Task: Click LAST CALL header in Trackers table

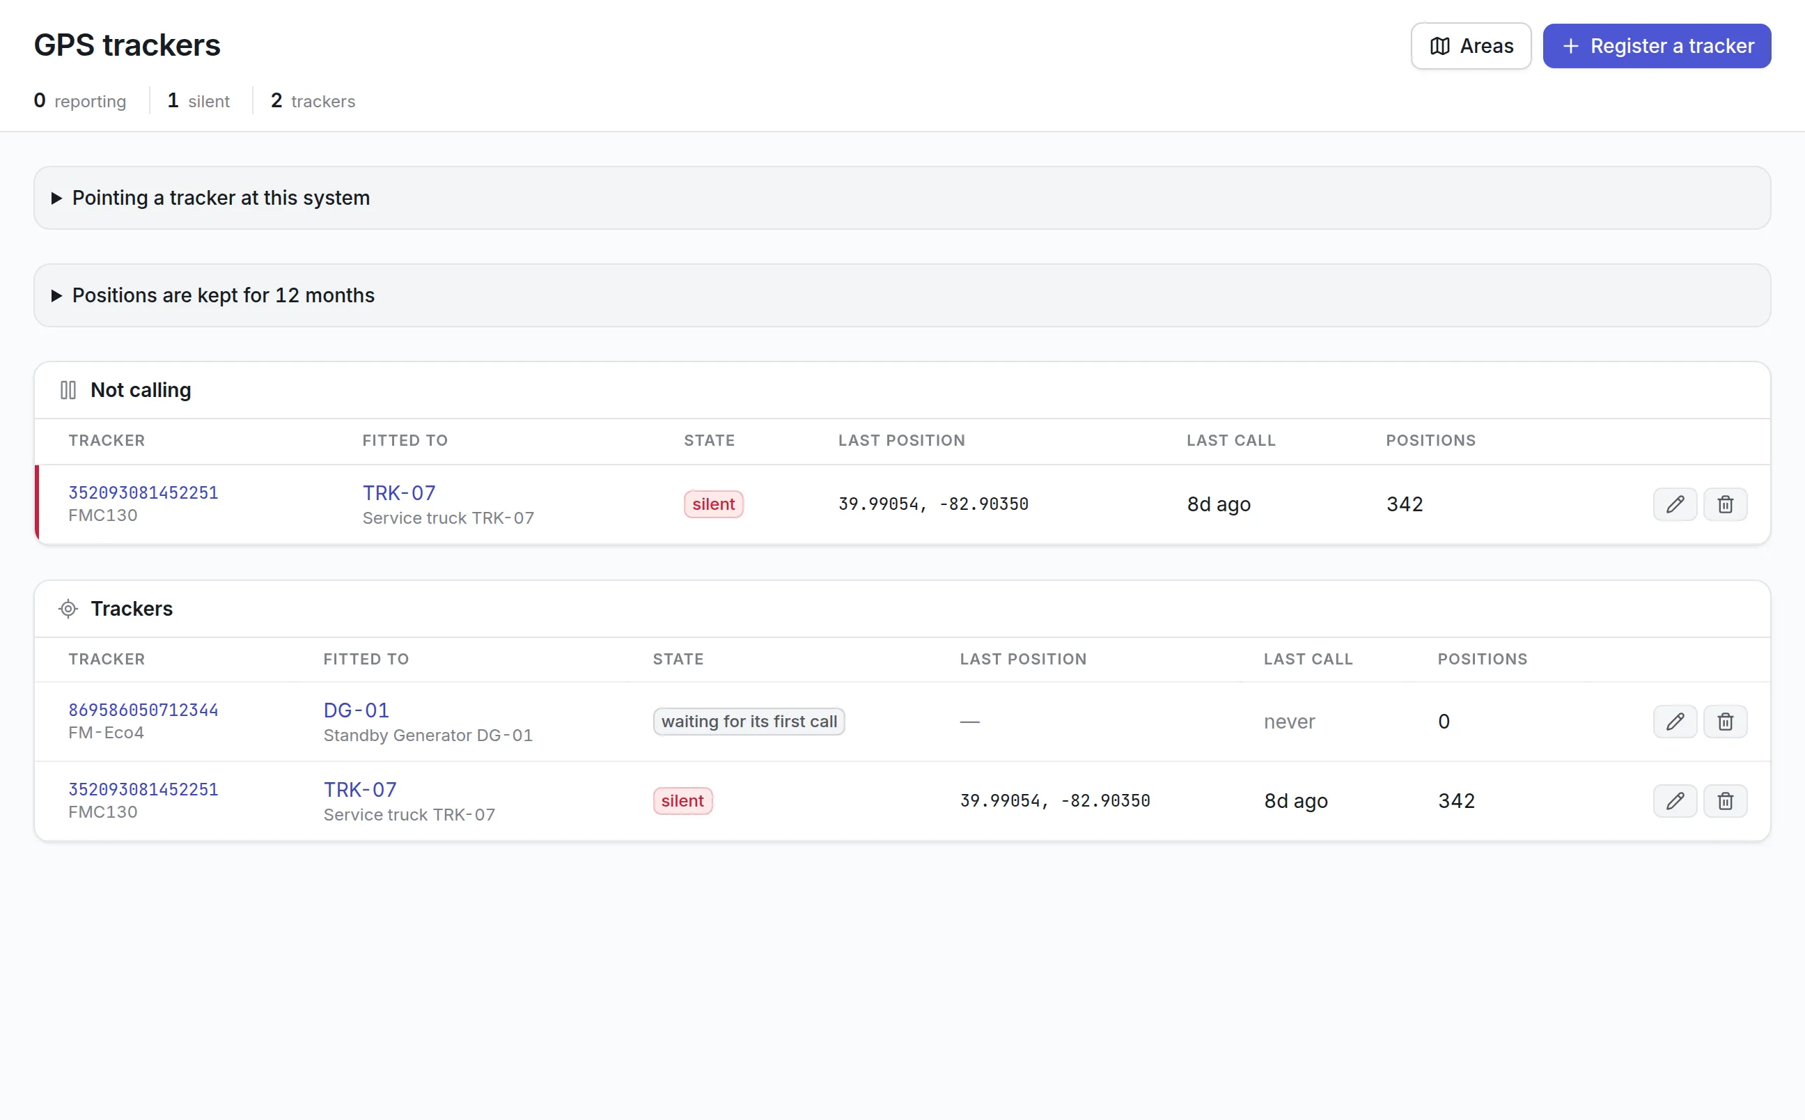Action: 1308,660
